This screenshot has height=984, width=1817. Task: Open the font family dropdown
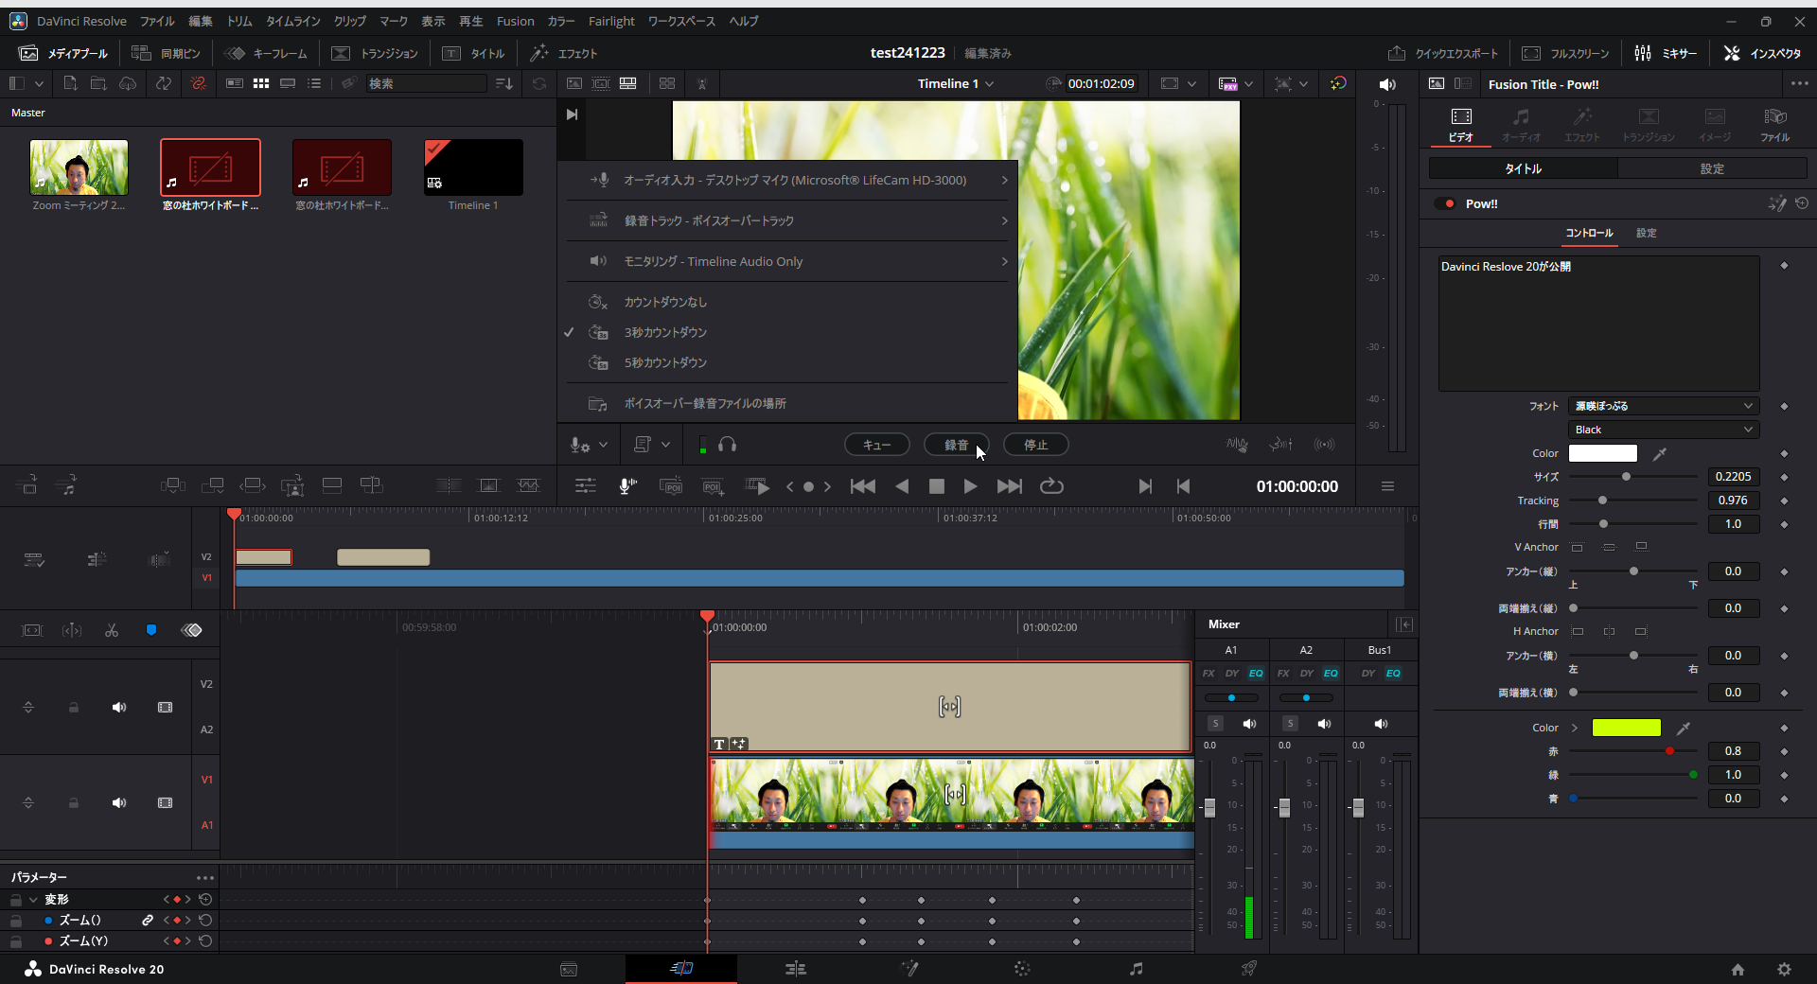1663,406
